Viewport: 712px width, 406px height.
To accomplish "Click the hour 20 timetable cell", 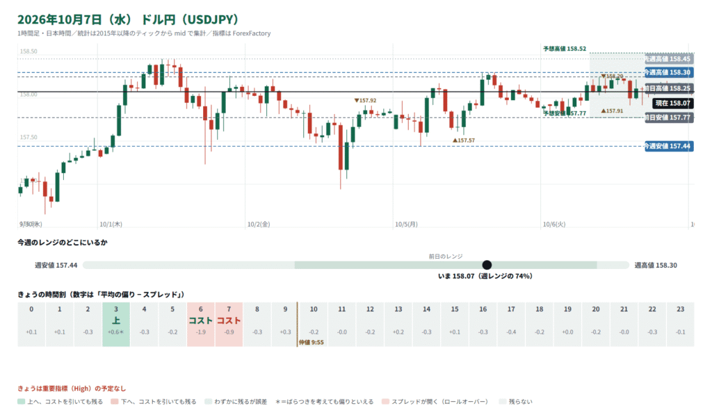I will tap(596, 324).
